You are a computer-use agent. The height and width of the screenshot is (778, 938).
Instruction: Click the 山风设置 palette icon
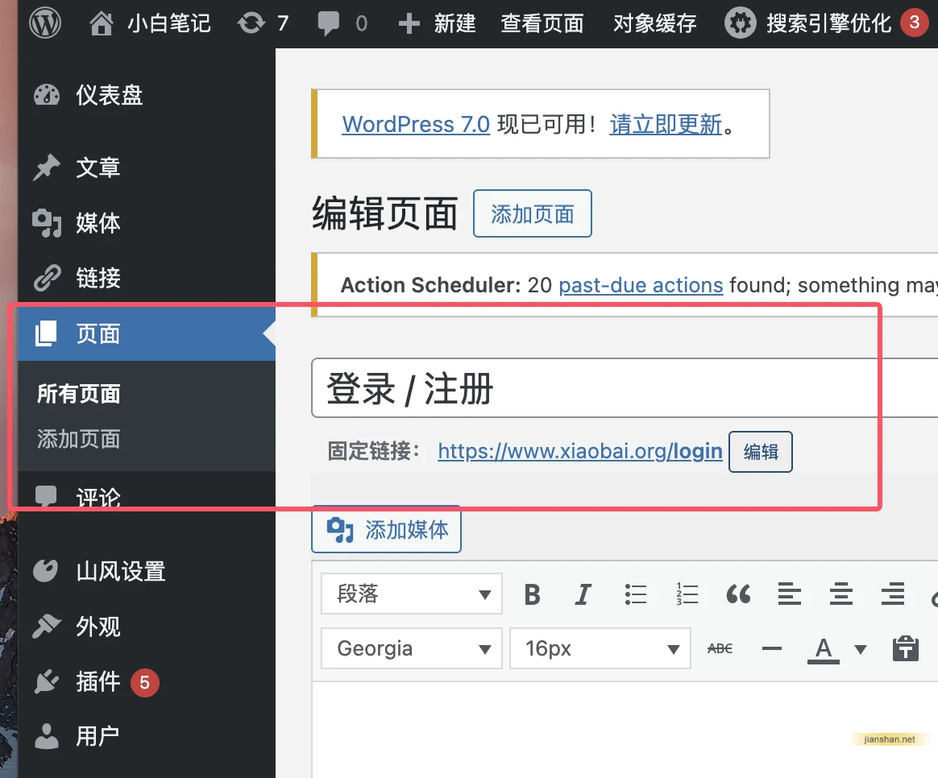[x=46, y=571]
